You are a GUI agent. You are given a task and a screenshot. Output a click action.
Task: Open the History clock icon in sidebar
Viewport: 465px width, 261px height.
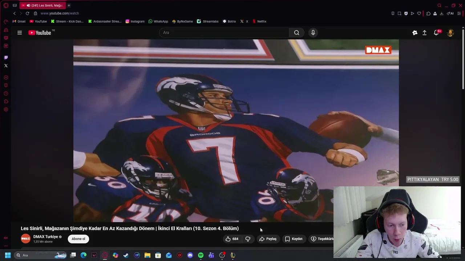coord(6,94)
